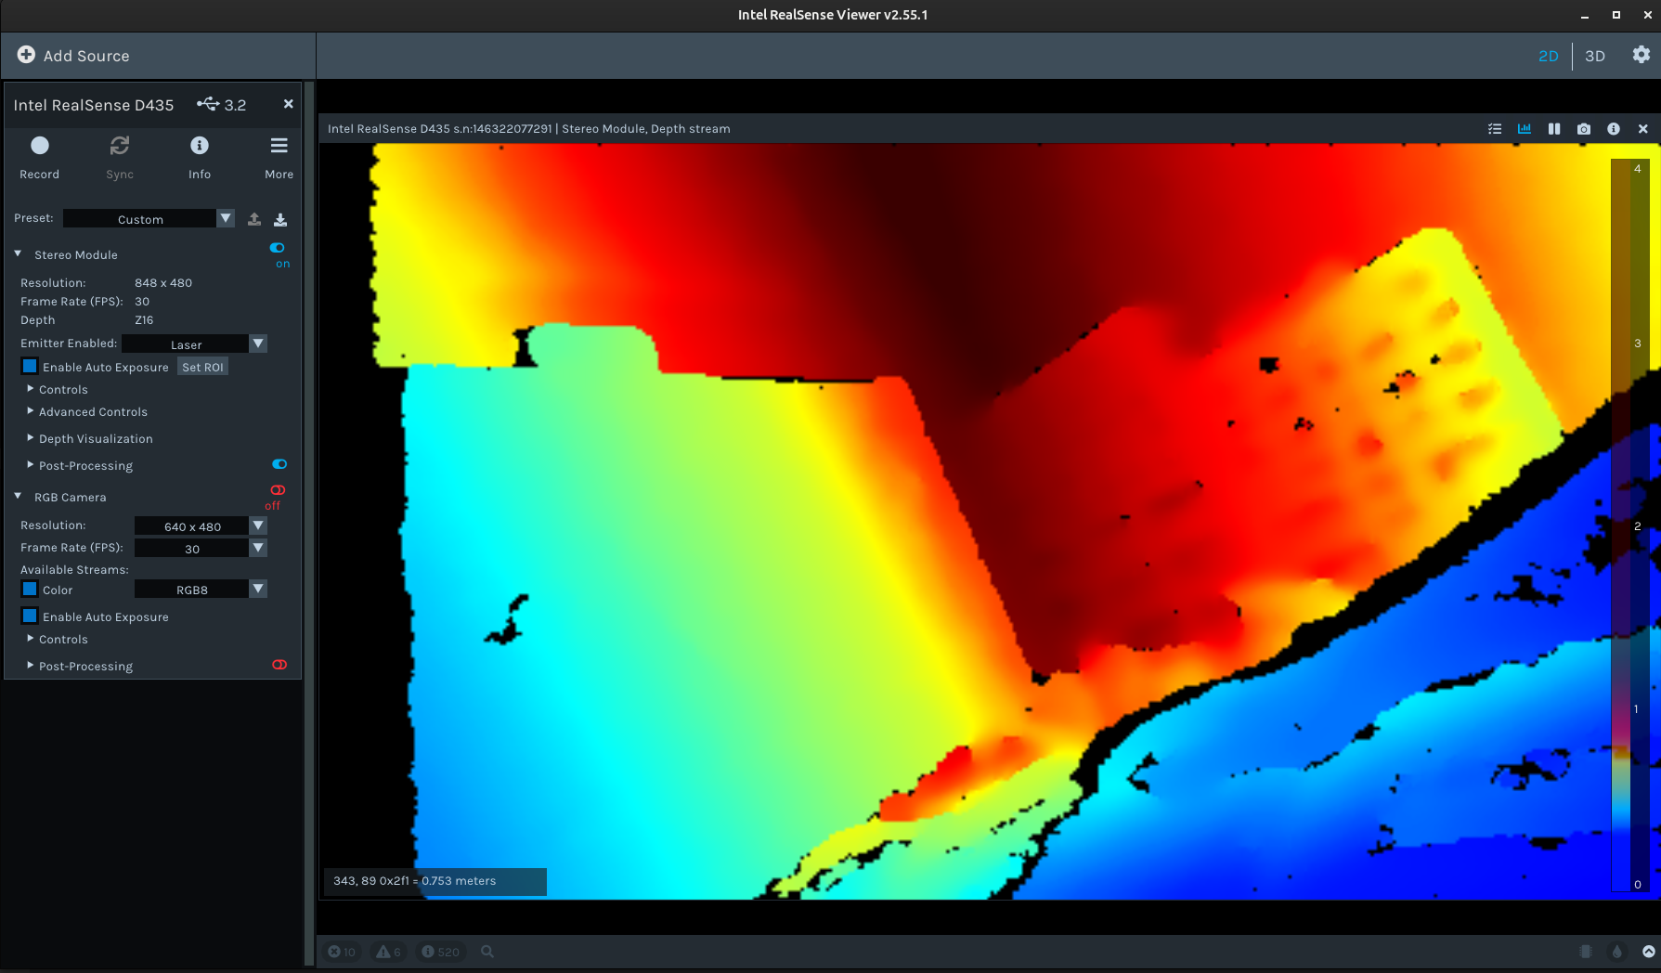Image resolution: width=1661 pixels, height=973 pixels.
Task: Toggle the depth histogram chart icon
Action: 1525,129
